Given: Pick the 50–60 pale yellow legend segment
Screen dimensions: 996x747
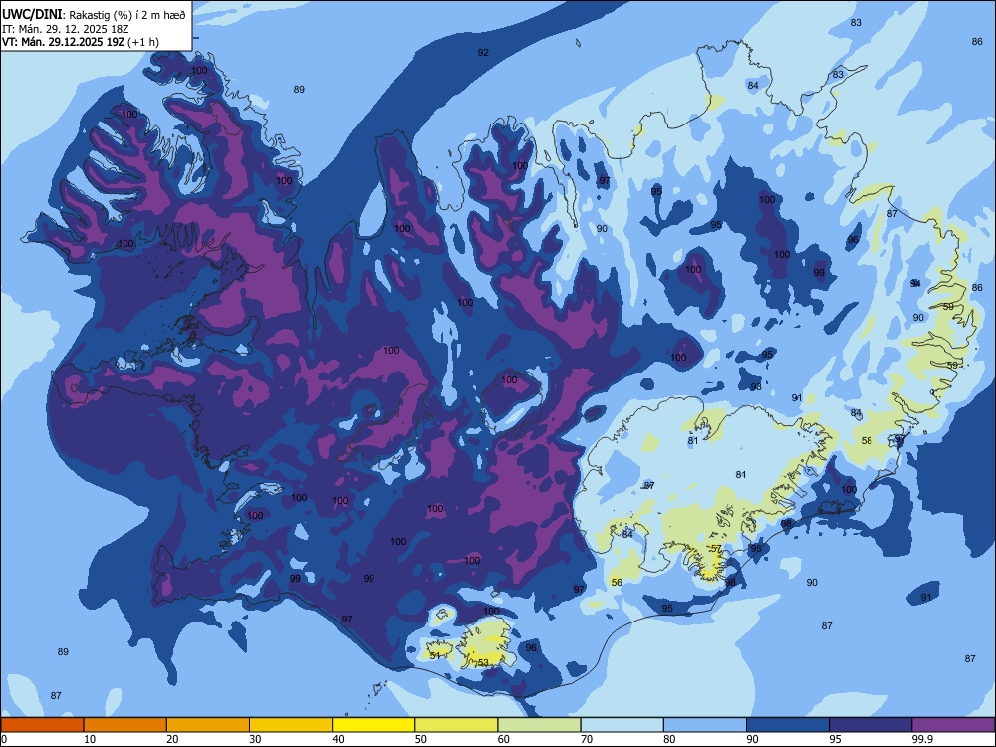Looking at the screenshot, I should pos(456,725).
